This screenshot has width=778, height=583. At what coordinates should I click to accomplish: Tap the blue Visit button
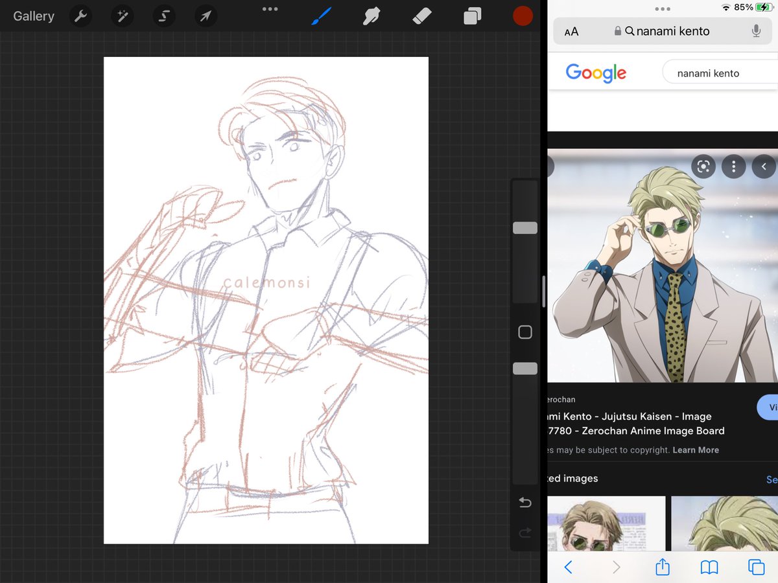(768, 407)
